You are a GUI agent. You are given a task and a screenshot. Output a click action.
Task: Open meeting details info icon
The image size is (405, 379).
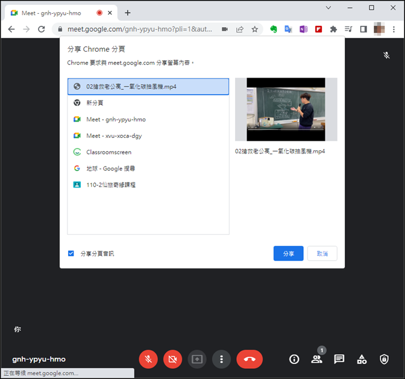(294, 359)
